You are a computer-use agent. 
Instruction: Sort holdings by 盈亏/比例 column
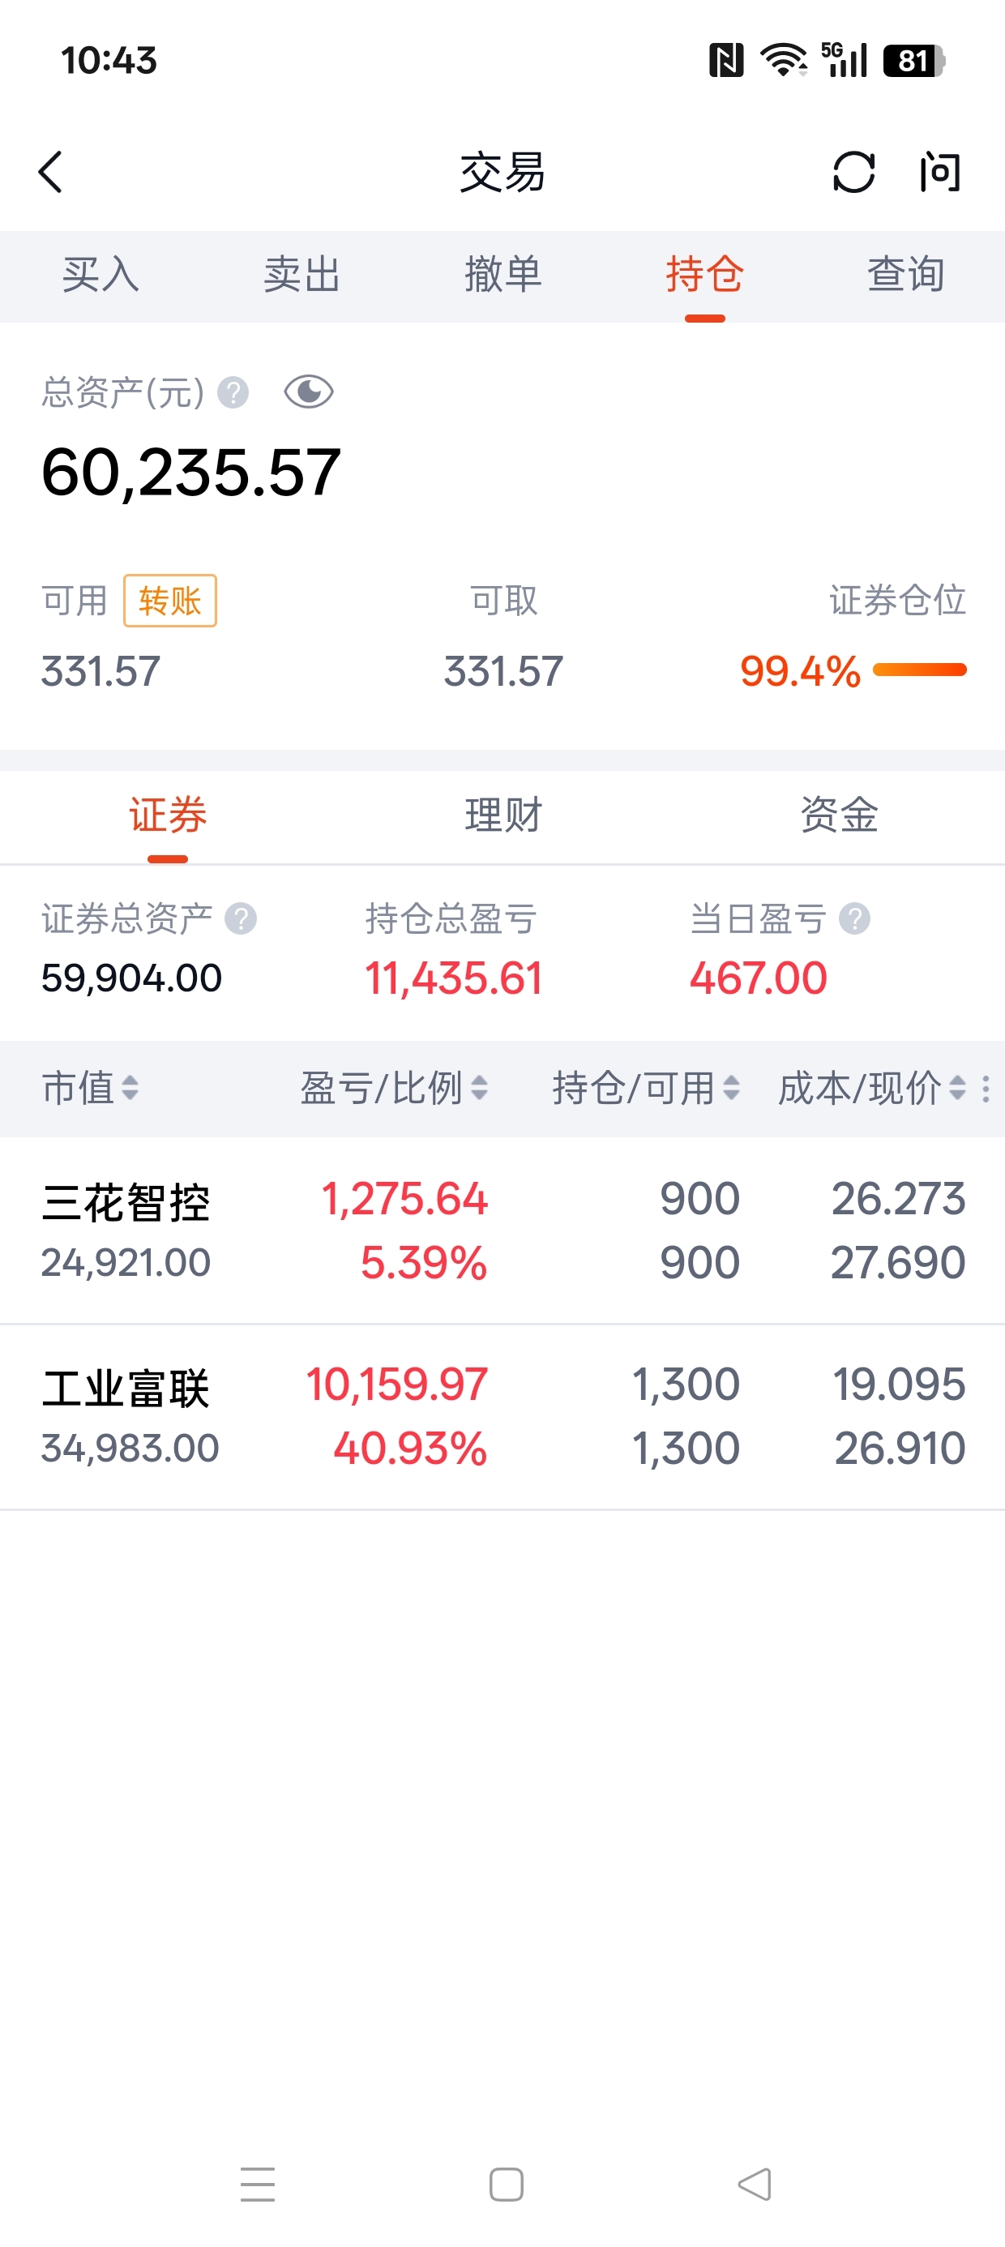coord(393,1089)
